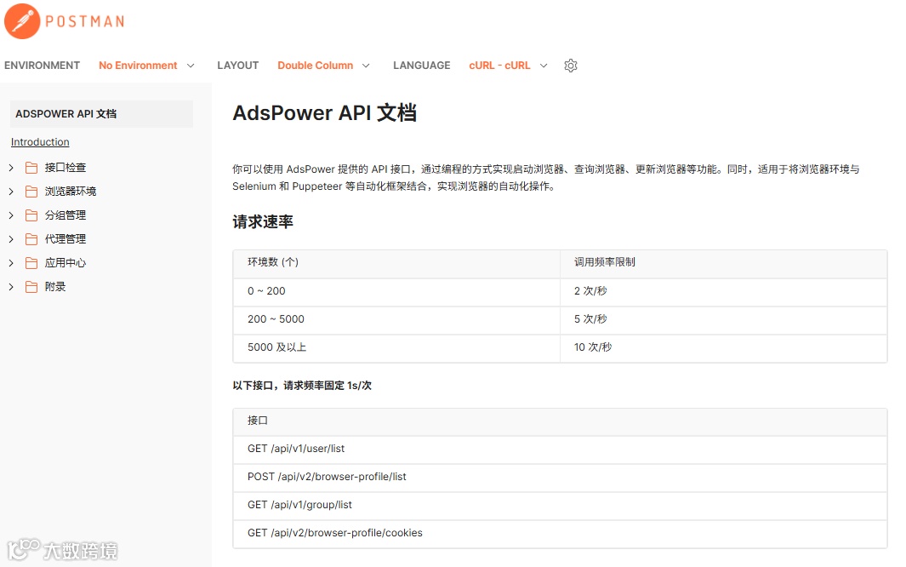Open the 接口检查 folder label
Viewport: 906px width, 567px height.
tap(66, 168)
